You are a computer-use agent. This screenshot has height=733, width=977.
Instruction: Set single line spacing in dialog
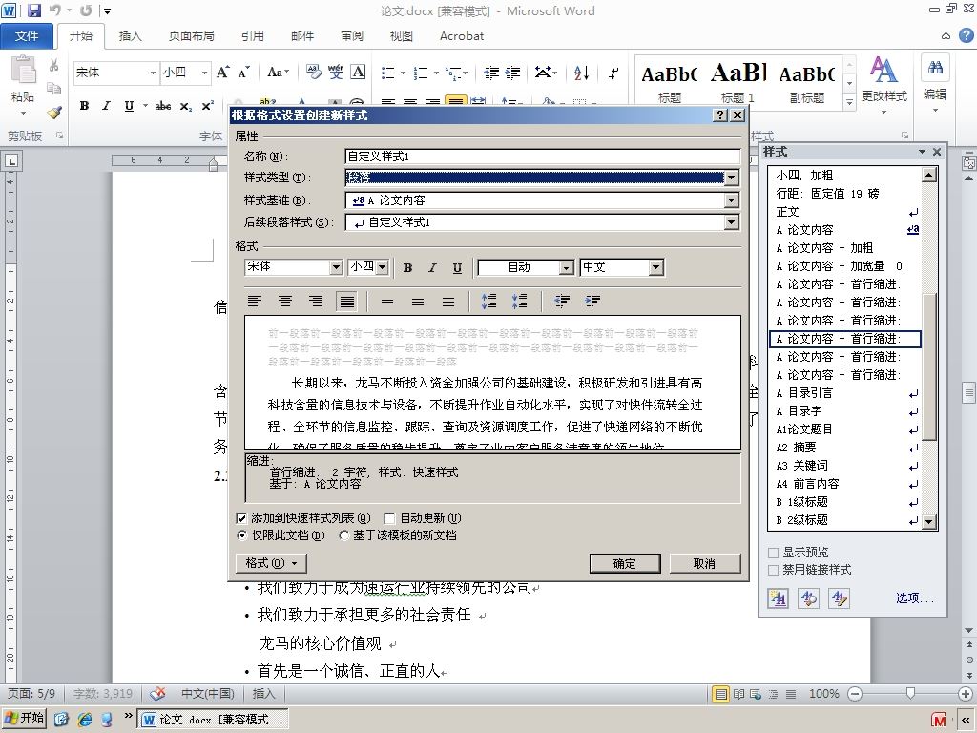387,302
